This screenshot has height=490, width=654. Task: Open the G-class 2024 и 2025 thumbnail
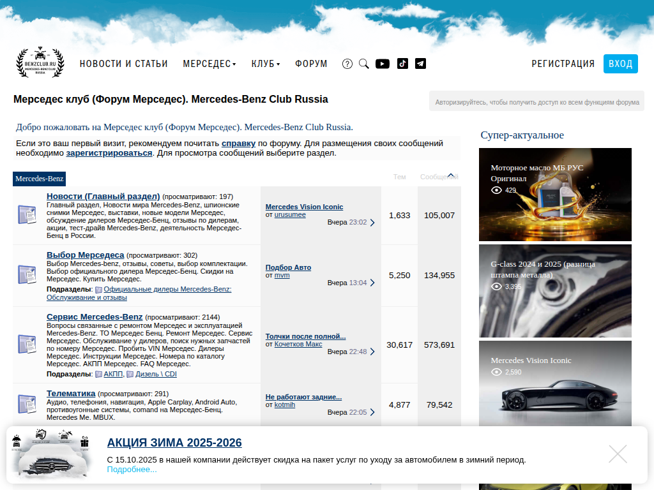[555, 291]
